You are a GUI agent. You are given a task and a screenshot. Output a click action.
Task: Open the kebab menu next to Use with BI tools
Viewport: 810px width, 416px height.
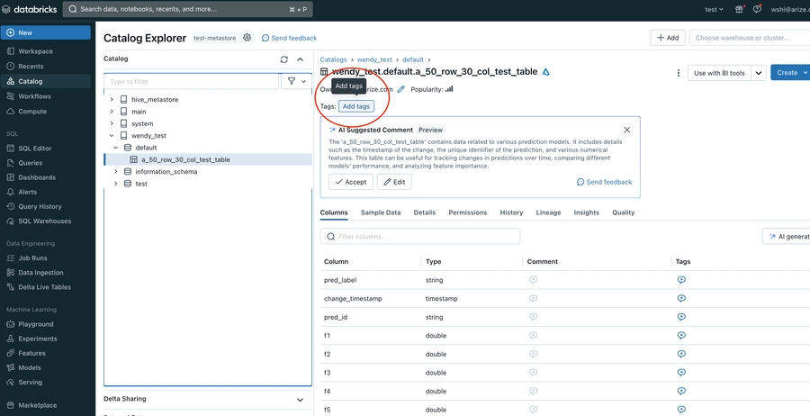(679, 73)
